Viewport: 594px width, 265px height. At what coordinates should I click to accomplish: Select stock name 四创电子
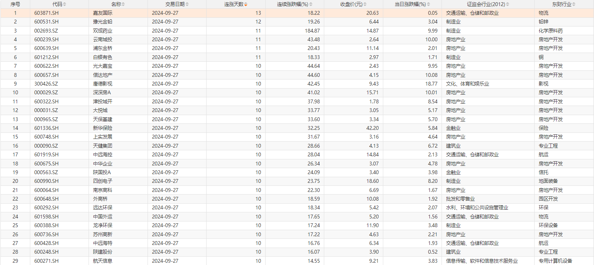(x=103, y=181)
